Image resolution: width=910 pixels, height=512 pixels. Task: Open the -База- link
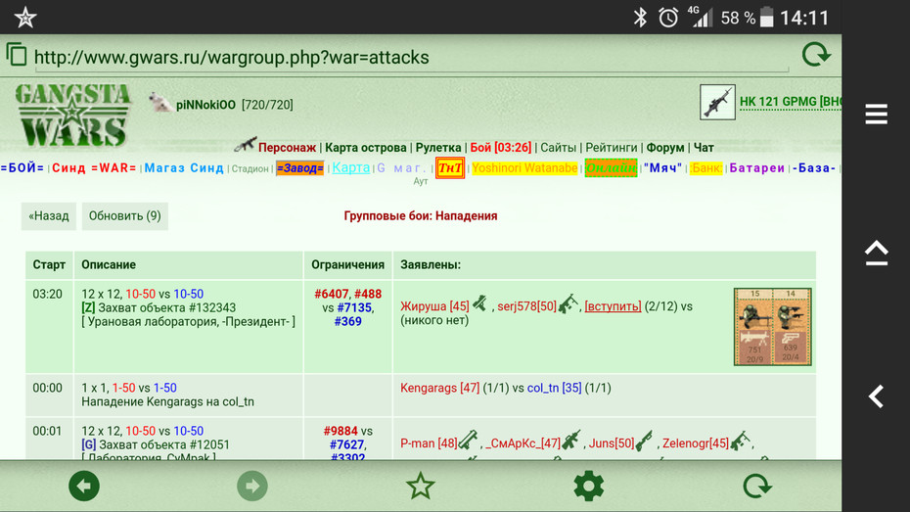coord(814,167)
